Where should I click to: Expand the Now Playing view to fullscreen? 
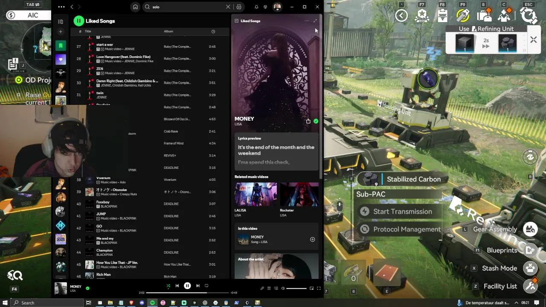[x=315, y=21]
